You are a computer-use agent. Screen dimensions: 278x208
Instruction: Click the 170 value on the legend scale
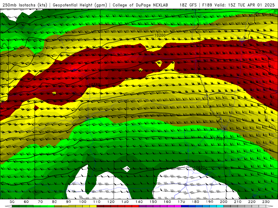(x=181, y=202)
